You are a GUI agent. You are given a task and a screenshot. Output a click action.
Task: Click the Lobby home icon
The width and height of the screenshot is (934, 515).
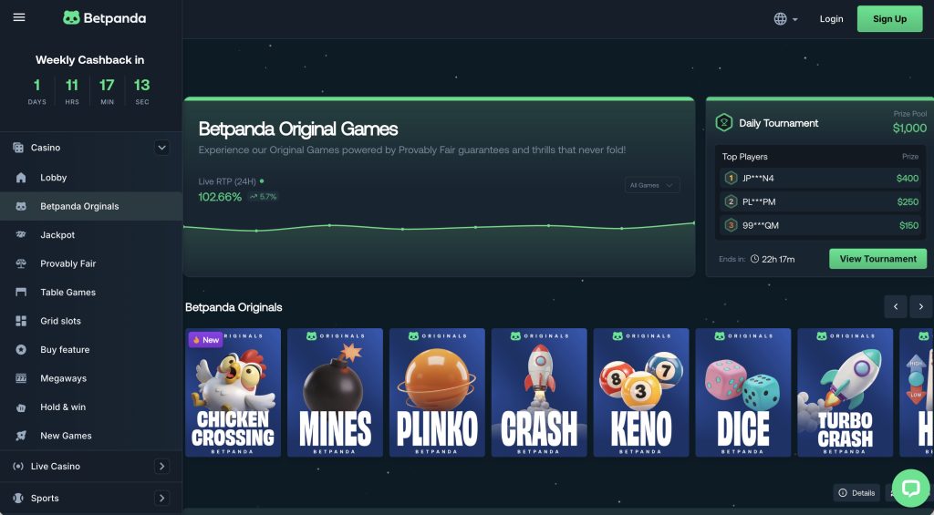[21, 178]
